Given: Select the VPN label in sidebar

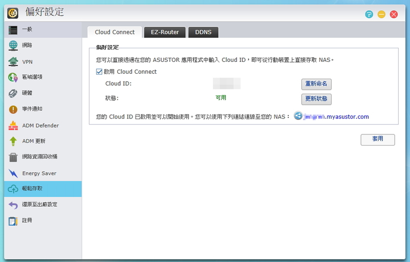Looking at the screenshot, I should [x=28, y=62].
